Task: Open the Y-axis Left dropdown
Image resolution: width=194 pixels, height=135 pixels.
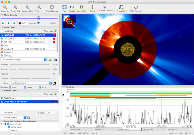Action: [51, 113]
